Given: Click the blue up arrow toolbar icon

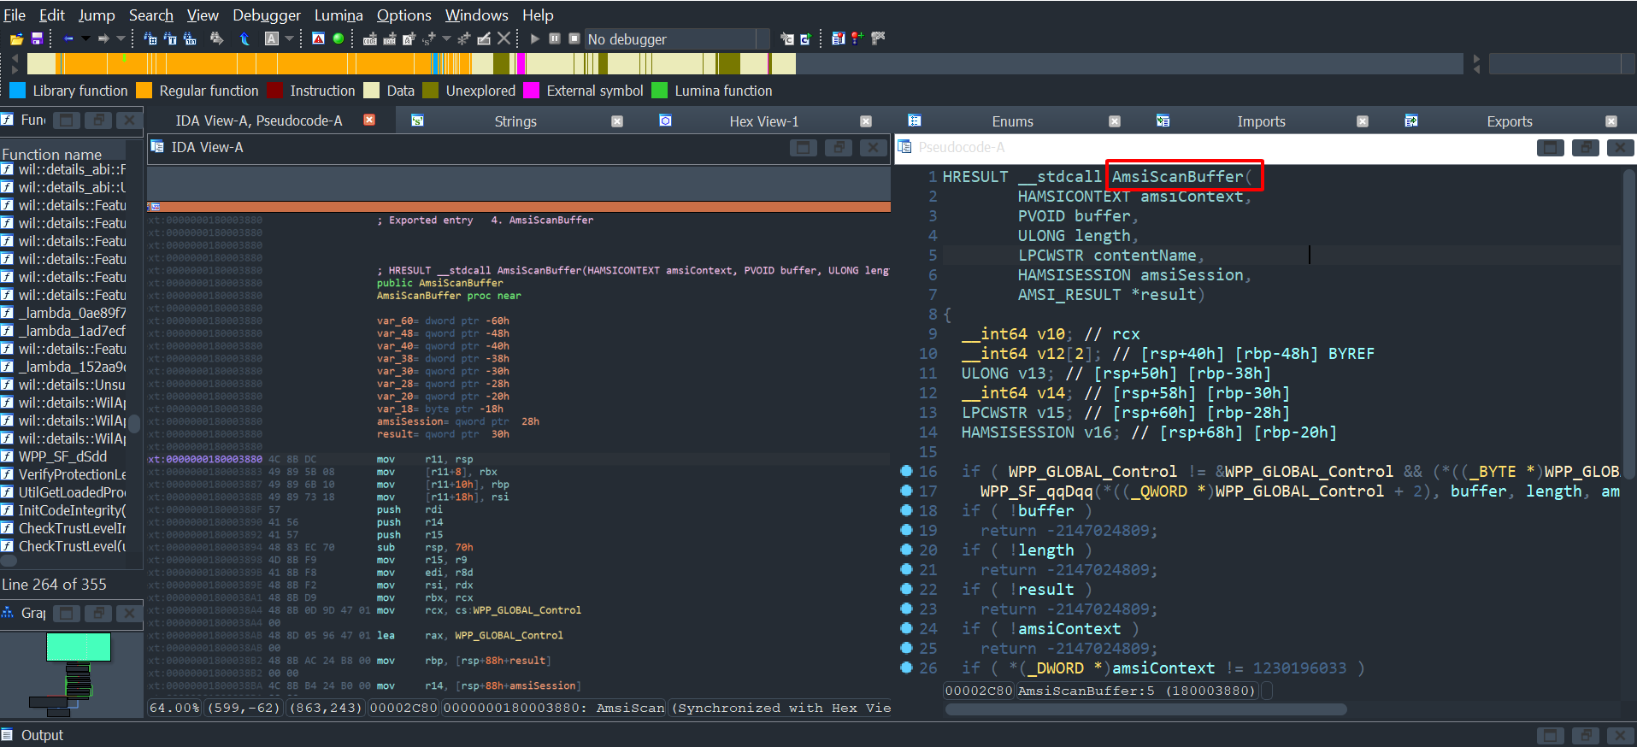Looking at the screenshot, I should click(245, 38).
